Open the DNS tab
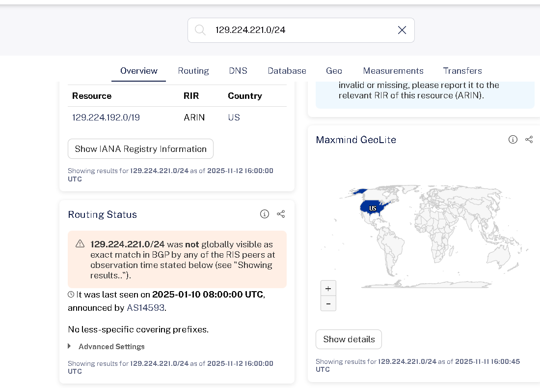The height and width of the screenshot is (388, 540). click(x=238, y=71)
